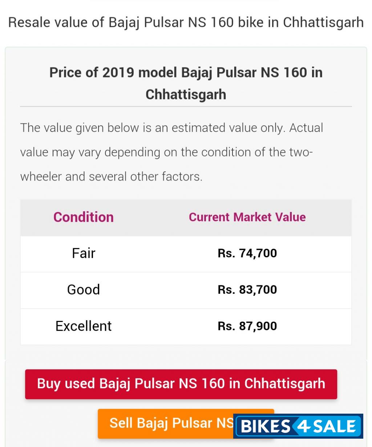Screen dimensions: 372x447
Task: Click 'Chhattisgarh' on the card heading's second line
Action: point(186,94)
